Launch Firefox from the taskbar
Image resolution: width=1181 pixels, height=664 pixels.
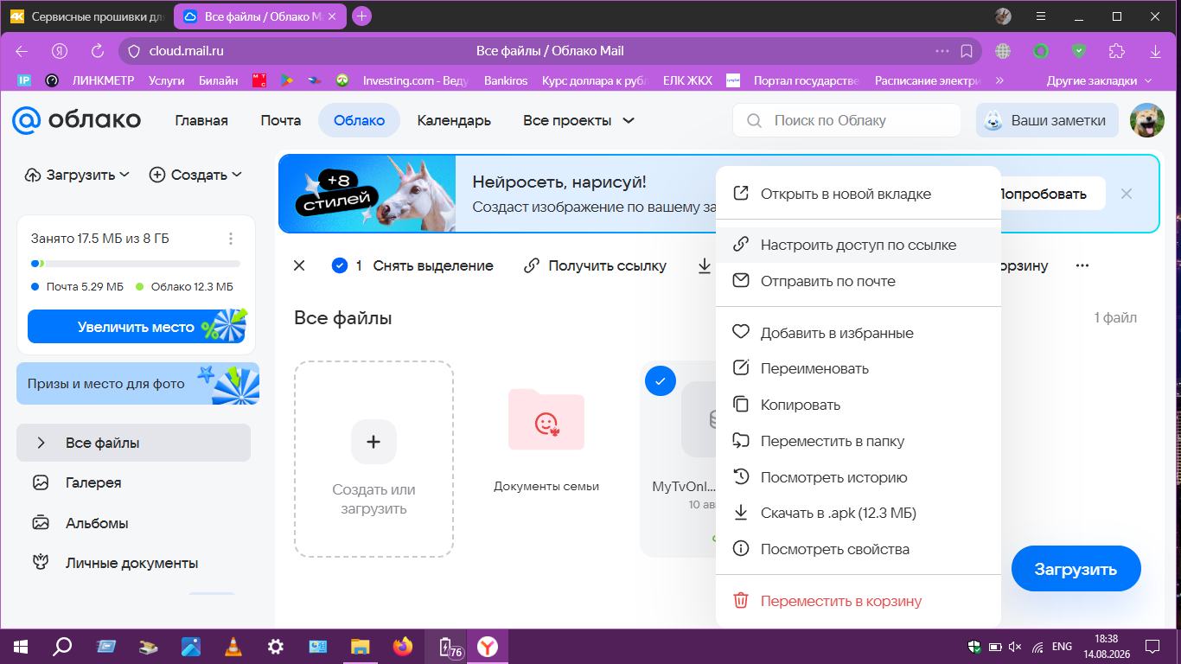click(x=402, y=646)
